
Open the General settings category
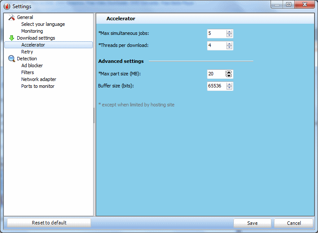(25, 17)
